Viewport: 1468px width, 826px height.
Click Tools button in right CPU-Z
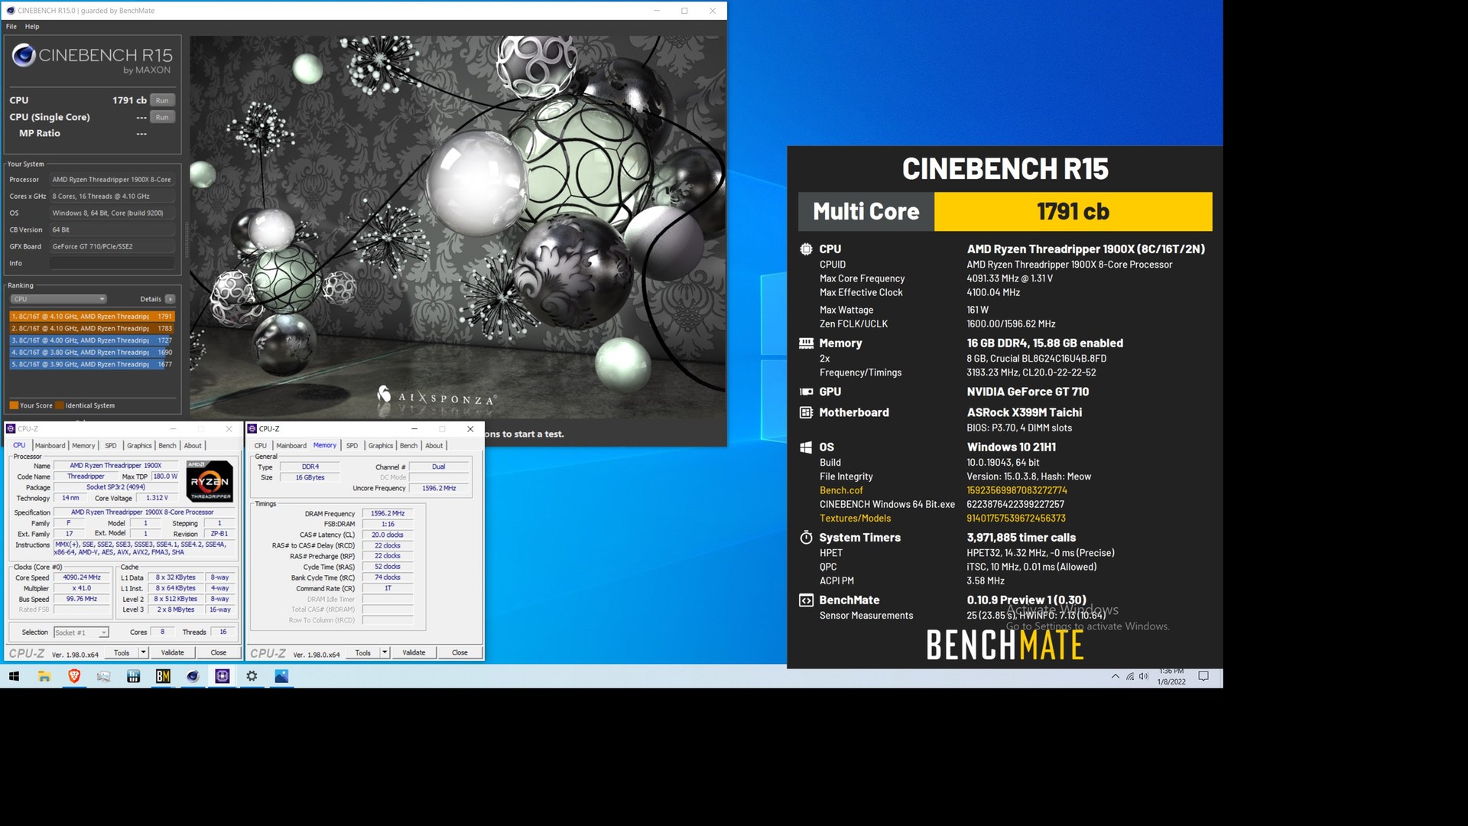tap(363, 653)
